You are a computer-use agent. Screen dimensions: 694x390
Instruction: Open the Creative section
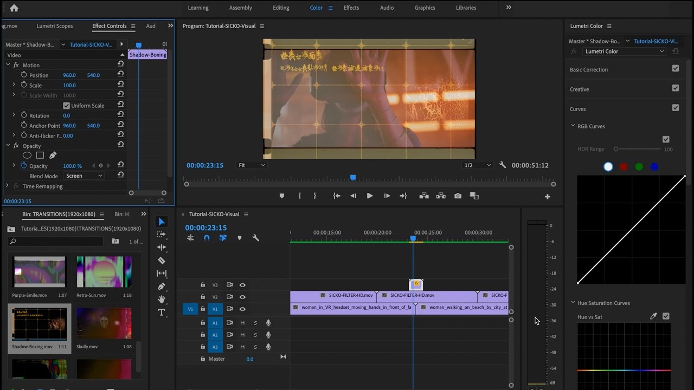click(579, 89)
